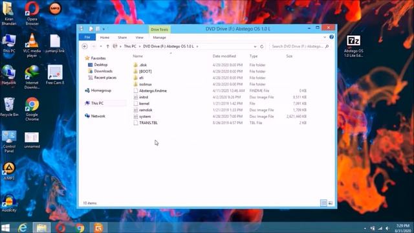Open the Abstego OS 7z archive icon
The height and width of the screenshot is (233, 414).
(354, 46)
